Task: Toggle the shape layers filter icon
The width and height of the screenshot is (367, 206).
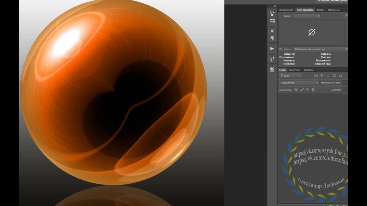Action: pyautogui.click(x=334, y=76)
